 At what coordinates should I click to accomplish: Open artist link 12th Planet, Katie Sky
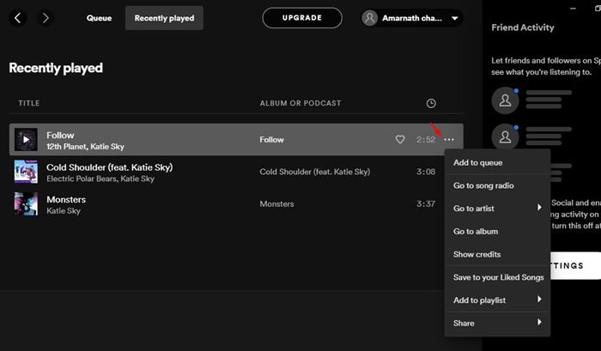point(85,147)
